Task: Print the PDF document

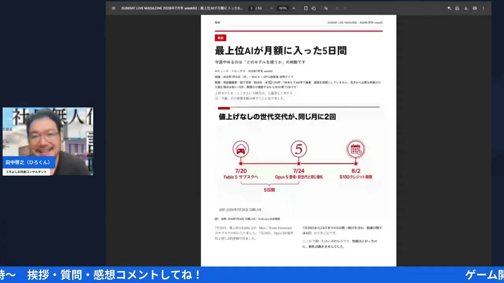Action: point(474,8)
